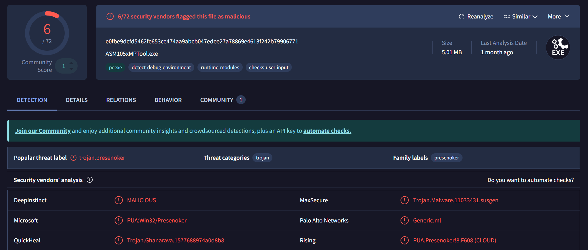Click the alert icon next to trojan.presenoker

tap(73, 158)
